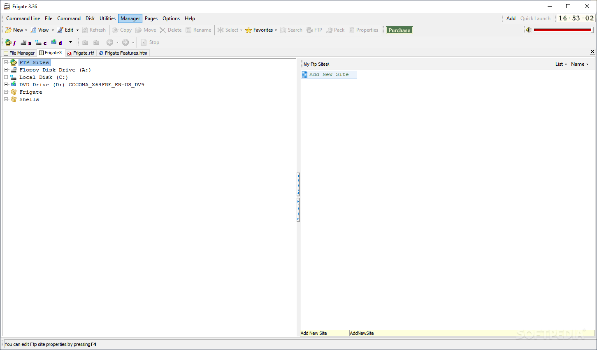
Task: Open the Favorites star menu
Action: pos(261,30)
